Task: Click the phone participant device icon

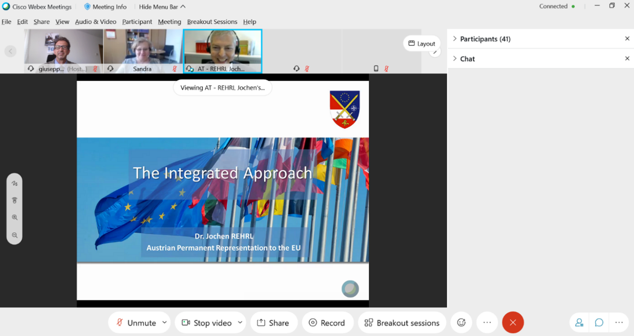Action: (376, 69)
